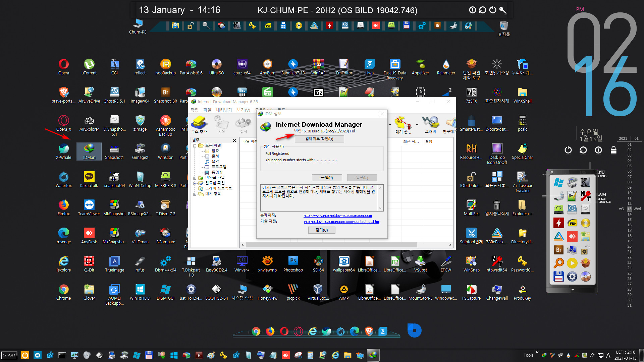Click down arrow below launcher panel
The width and height of the screenshot is (644, 362).
pyautogui.click(x=573, y=290)
